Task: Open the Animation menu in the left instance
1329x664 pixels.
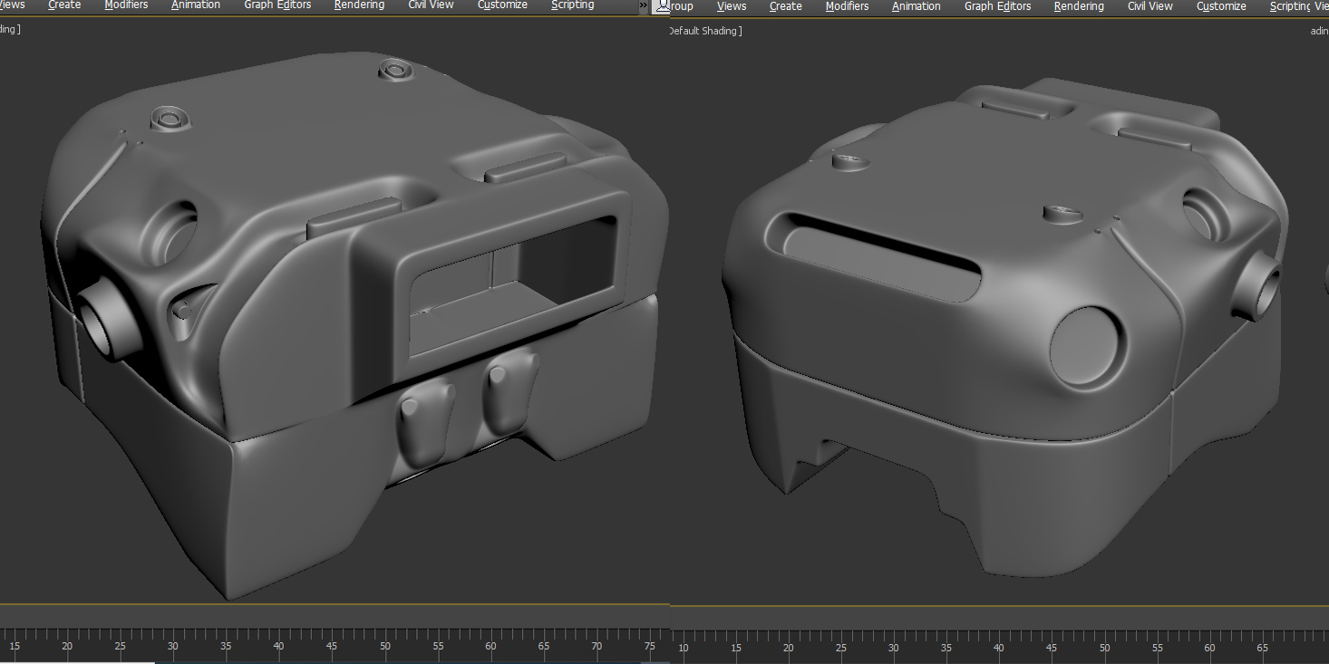Action: pyautogui.click(x=195, y=5)
